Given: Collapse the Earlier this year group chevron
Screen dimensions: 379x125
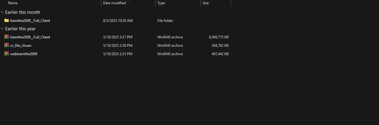Looking at the screenshot, I should 2,29.
